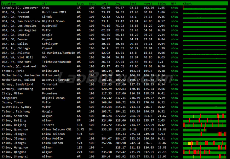Viewport: 230px width, 159px height.
Task: Click the Avg column header
Action: [118, 3]
